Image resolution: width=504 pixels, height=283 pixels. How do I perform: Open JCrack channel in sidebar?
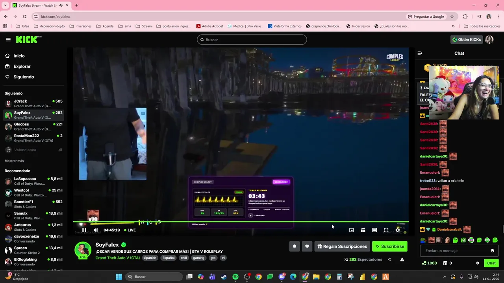click(33, 103)
